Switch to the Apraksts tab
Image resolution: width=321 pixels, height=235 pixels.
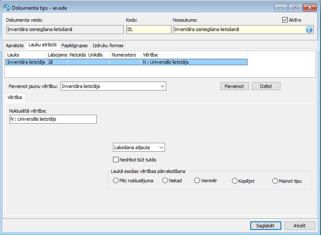(15, 45)
